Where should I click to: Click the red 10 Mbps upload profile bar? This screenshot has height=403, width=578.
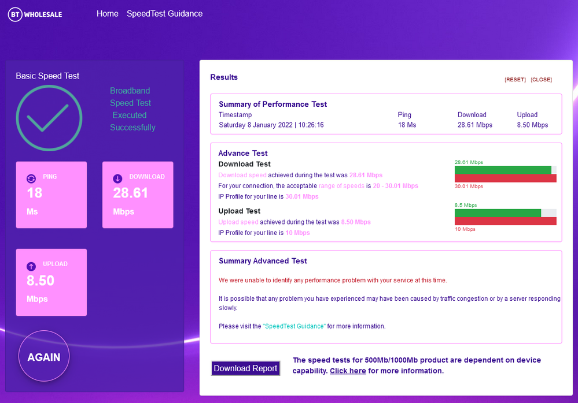coord(505,221)
